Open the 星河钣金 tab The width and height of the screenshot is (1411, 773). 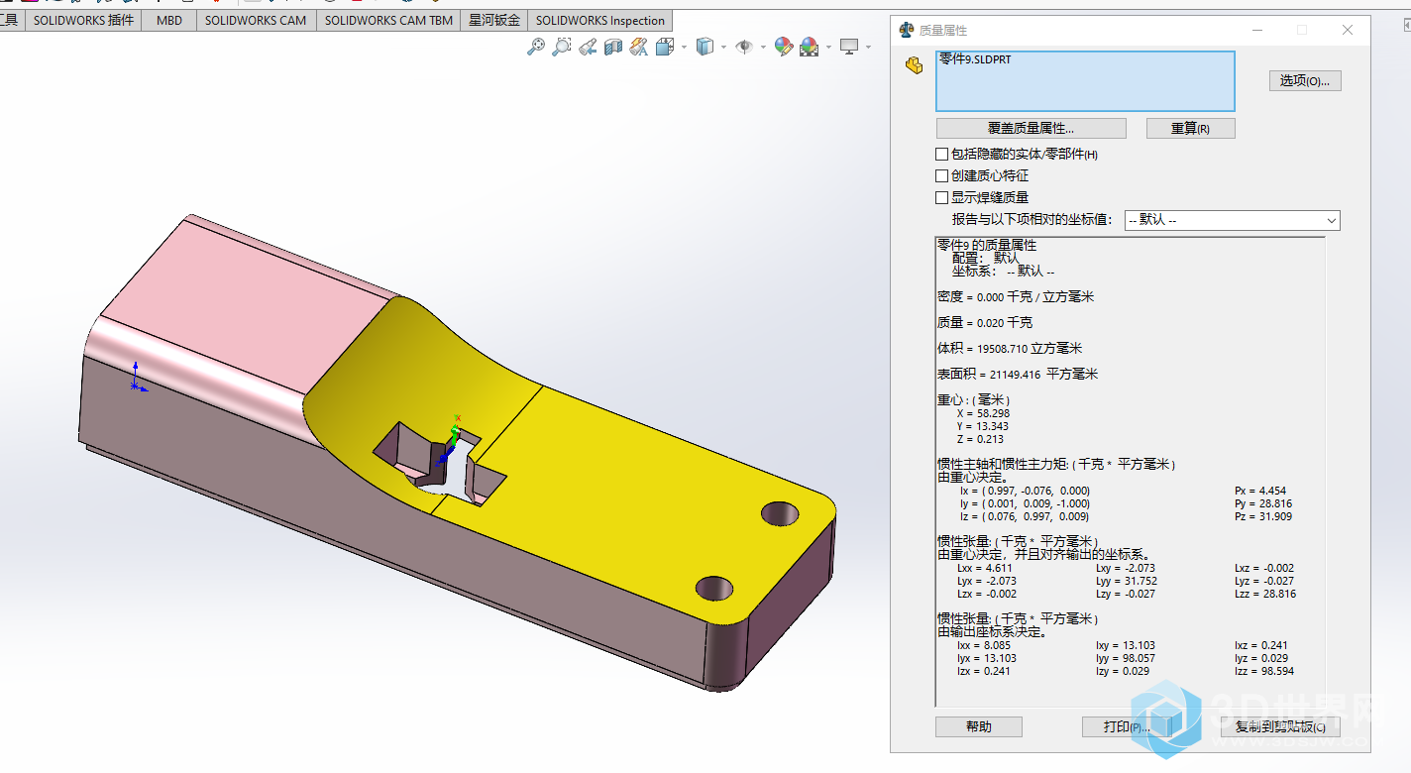click(494, 20)
